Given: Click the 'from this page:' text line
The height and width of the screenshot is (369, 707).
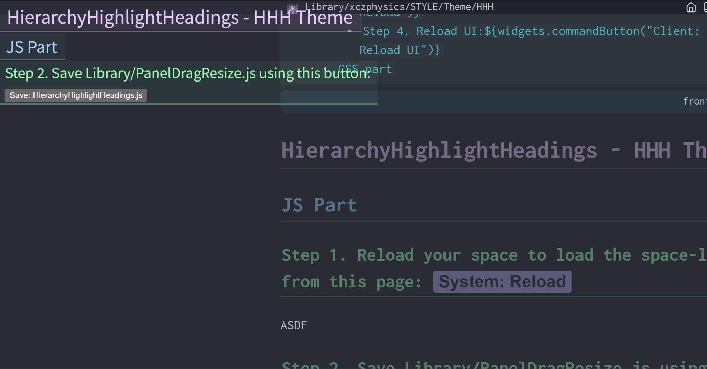Looking at the screenshot, I should coord(351,282).
